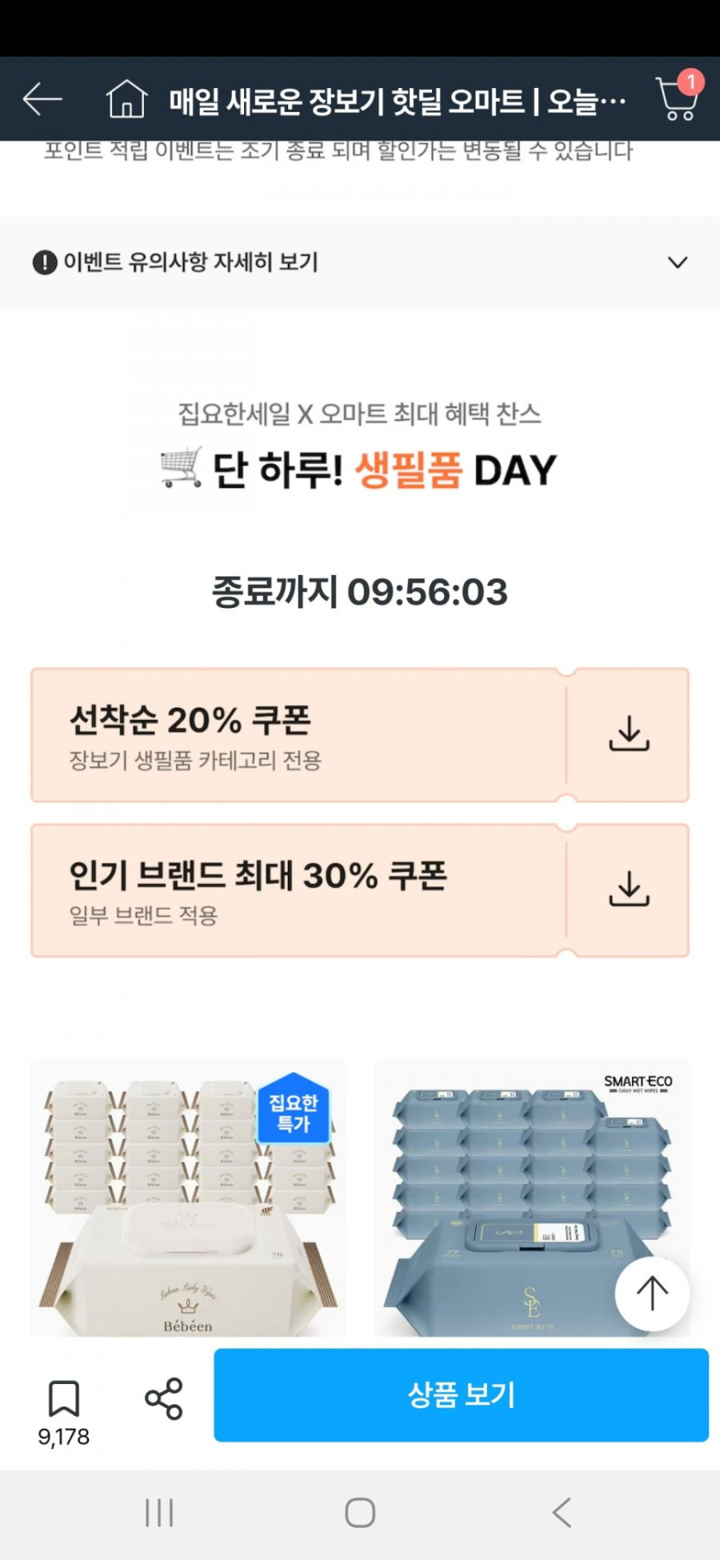Tap the 최대 30% 쿠폰 coupon text

tap(259, 876)
